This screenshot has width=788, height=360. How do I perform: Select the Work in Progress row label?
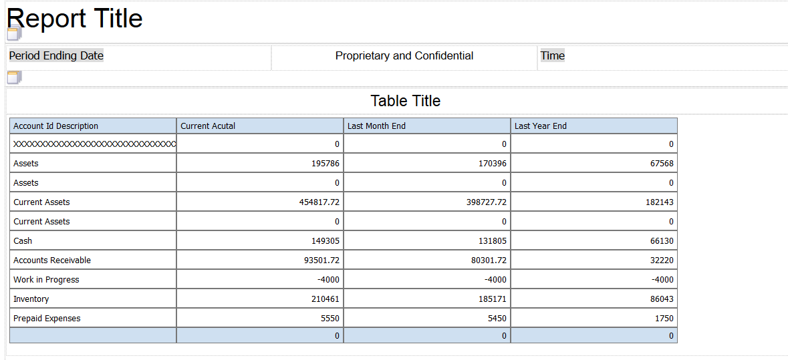pos(46,280)
